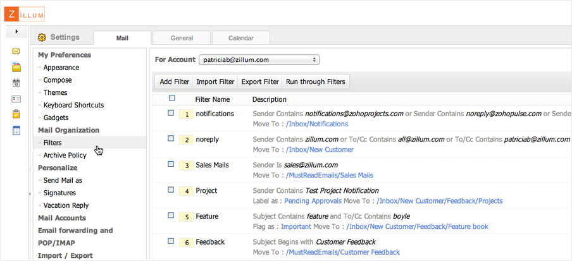The height and width of the screenshot is (261, 572).
Task: Open the blue Notes icon in sidebar
Action: pos(16,130)
